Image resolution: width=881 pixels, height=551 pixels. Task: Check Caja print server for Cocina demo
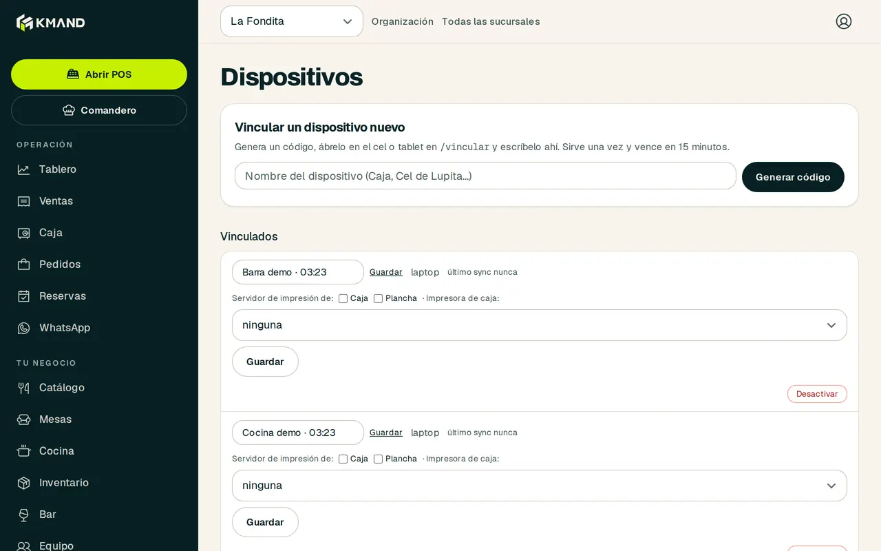[343, 459]
